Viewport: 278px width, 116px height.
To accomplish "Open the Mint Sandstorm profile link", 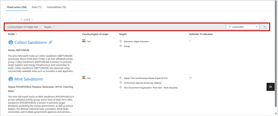I will point(29,79).
